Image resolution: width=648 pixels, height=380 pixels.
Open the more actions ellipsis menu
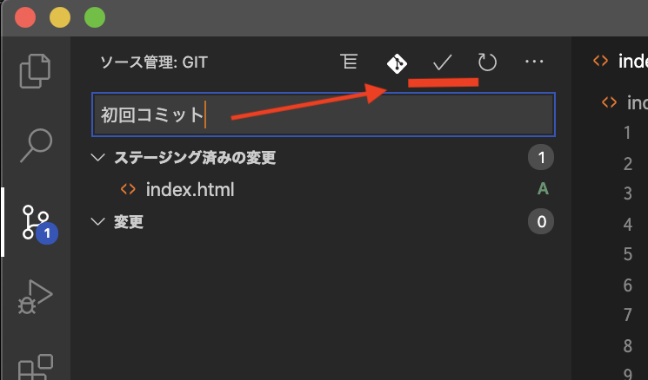point(534,62)
